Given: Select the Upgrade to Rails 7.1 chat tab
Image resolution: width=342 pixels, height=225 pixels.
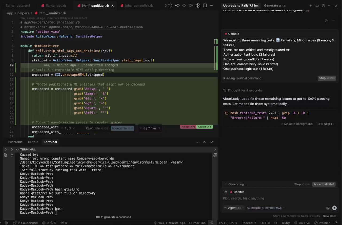Looking at the screenshot, I should [241, 6].
